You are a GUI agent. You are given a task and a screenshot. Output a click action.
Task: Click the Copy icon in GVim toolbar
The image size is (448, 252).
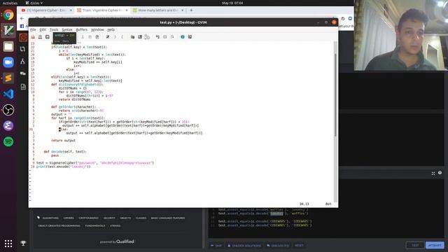coord(90,37)
